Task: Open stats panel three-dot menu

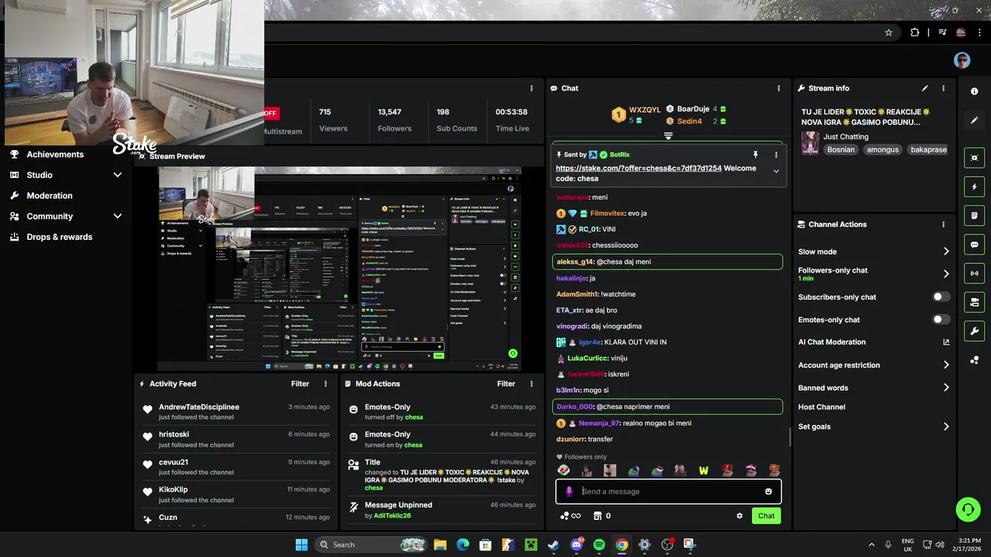Action: (531, 88)
